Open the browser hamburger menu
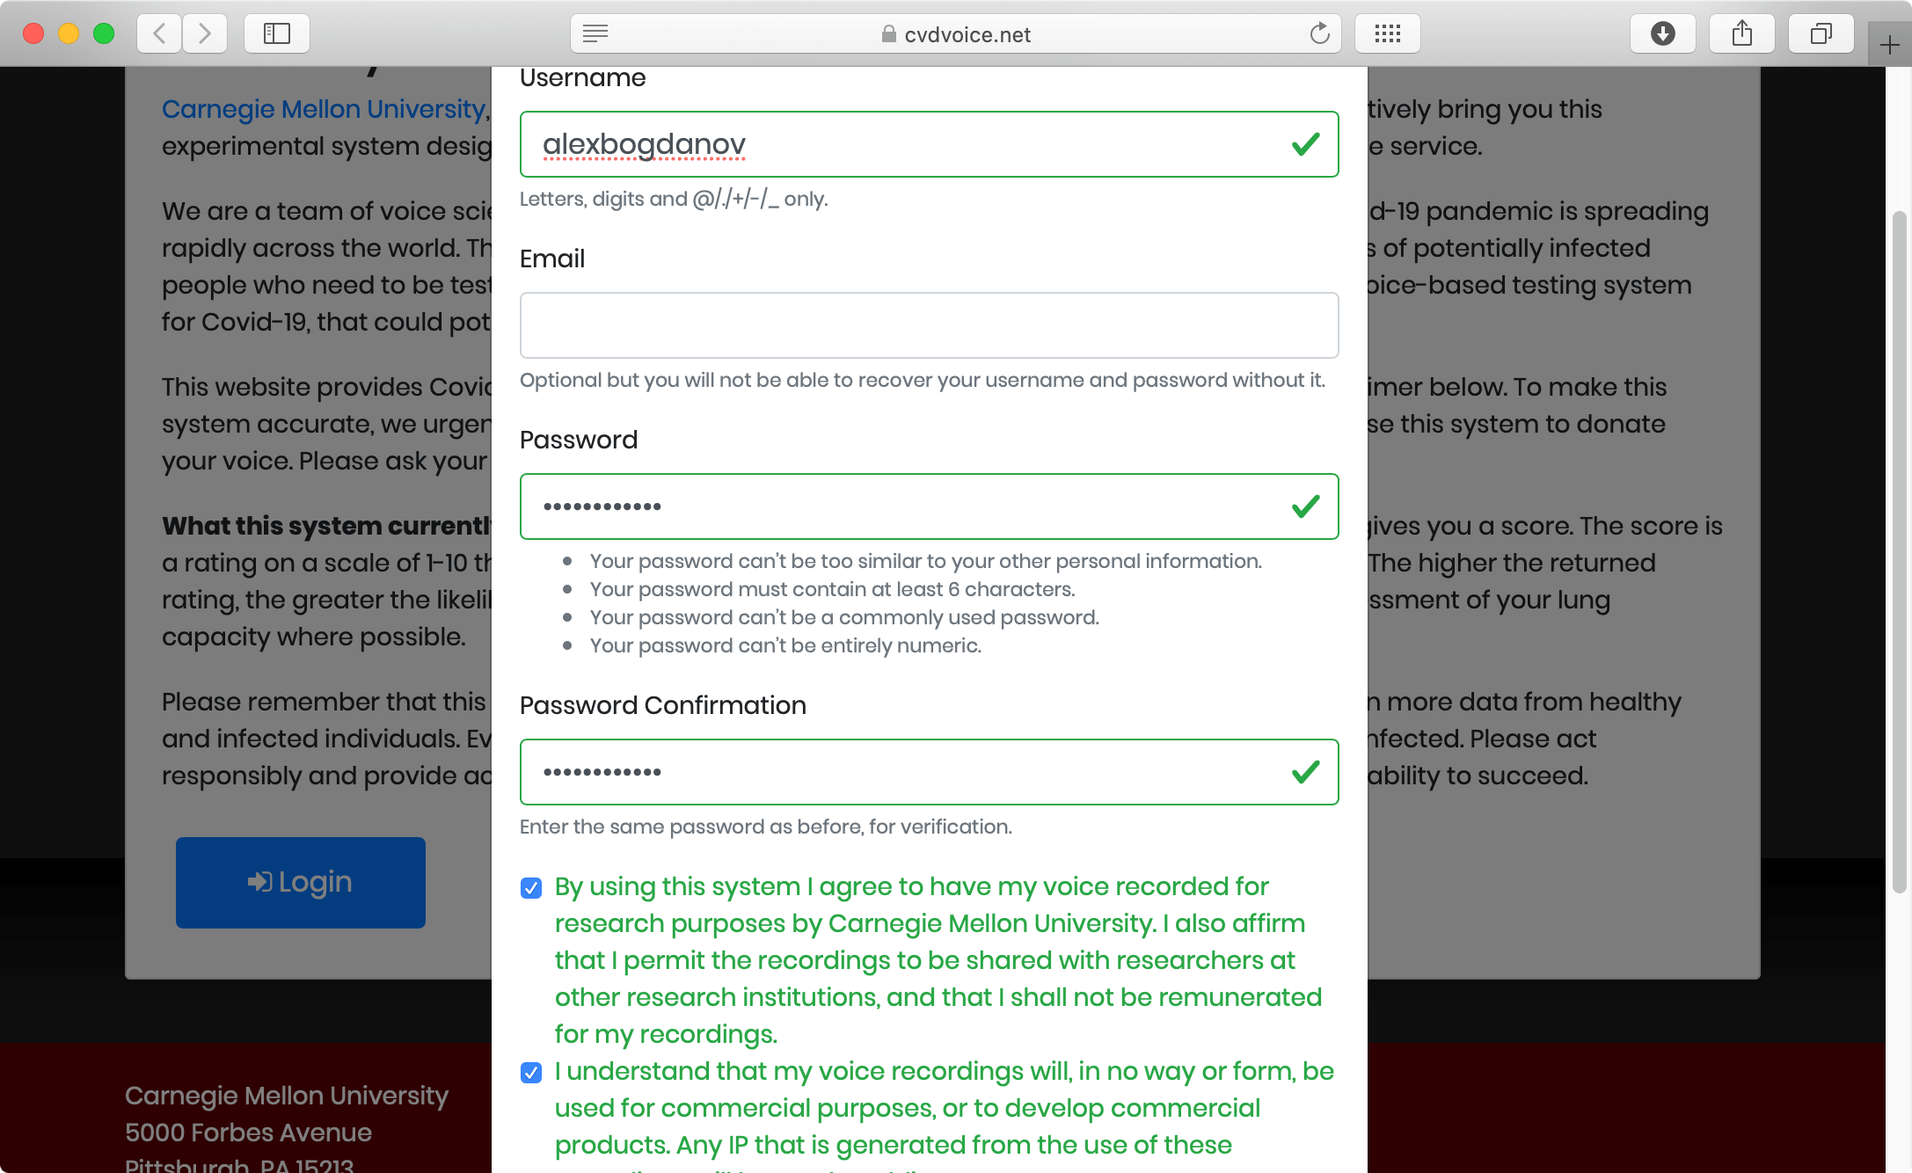The image size is (1912, 1173). pyautogui.click(x=595, y=33)
